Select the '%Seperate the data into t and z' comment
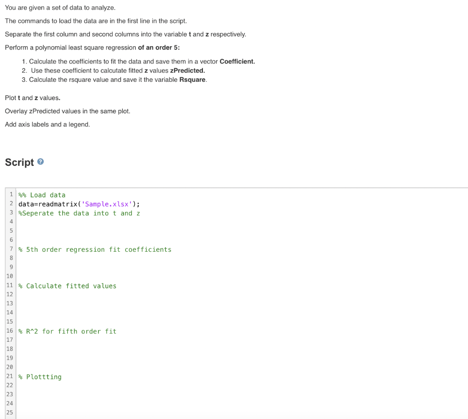468x419 pixels. click(79, 213)
